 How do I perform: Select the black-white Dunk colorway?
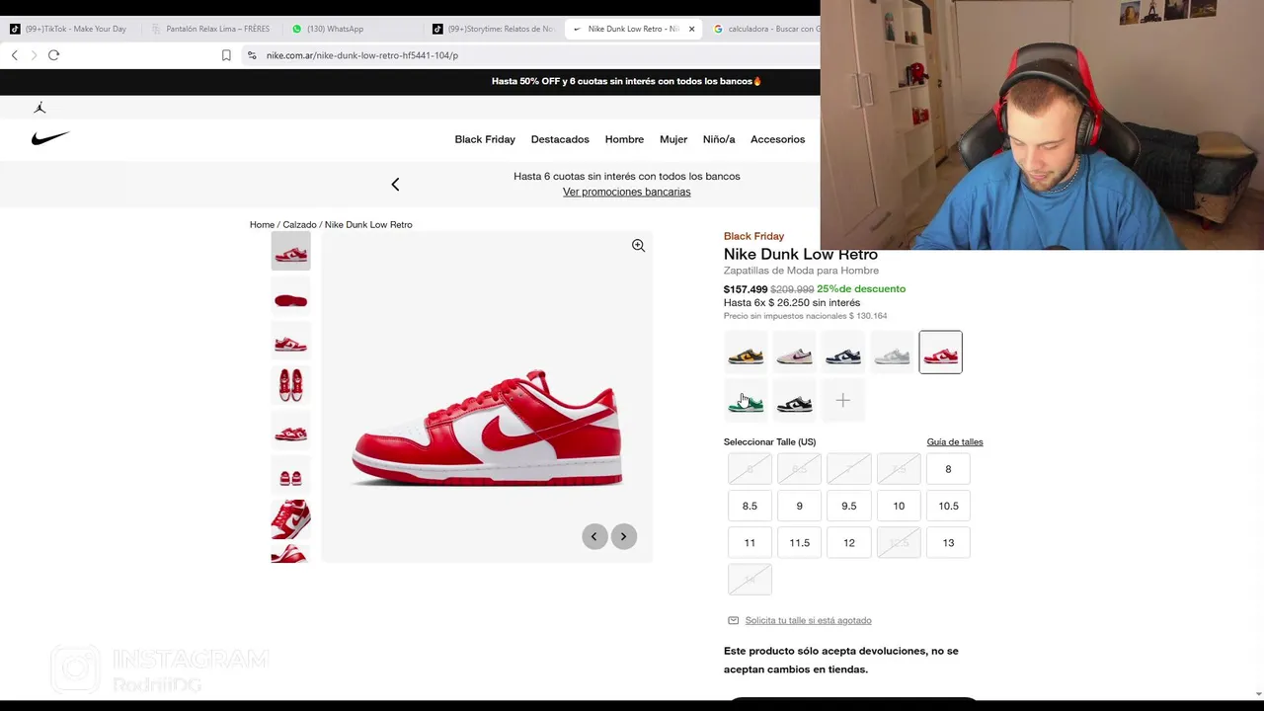(x=794, y=400)
